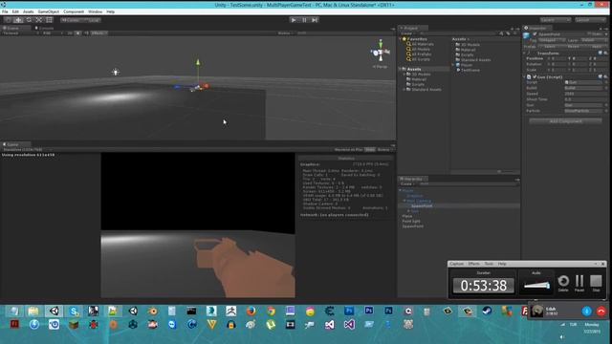Open the Layout dropdown at top right
Image resolution: width=612 pixels, height=344 pixels.
click(x=590, y=20)
